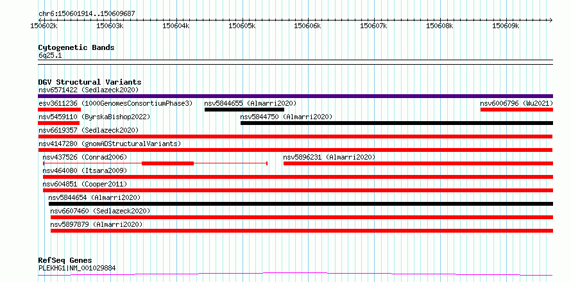
Task: Open nsv437526 (Conrad2006) label
Action: 85,157
